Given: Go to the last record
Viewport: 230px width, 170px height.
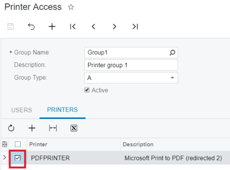Looking at the screenshot, I should [135, 27].
